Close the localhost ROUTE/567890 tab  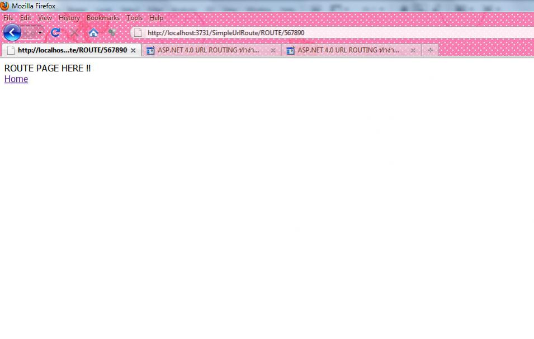click(x=133, y=50)
